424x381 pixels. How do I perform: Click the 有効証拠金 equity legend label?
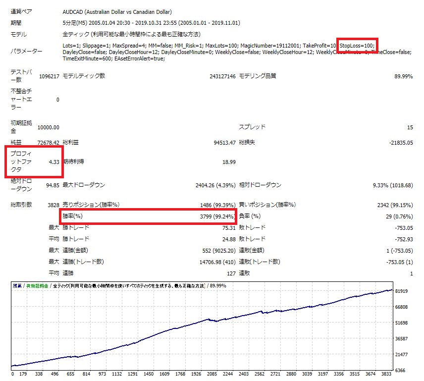pyautogui.click(x=37, y=285)
